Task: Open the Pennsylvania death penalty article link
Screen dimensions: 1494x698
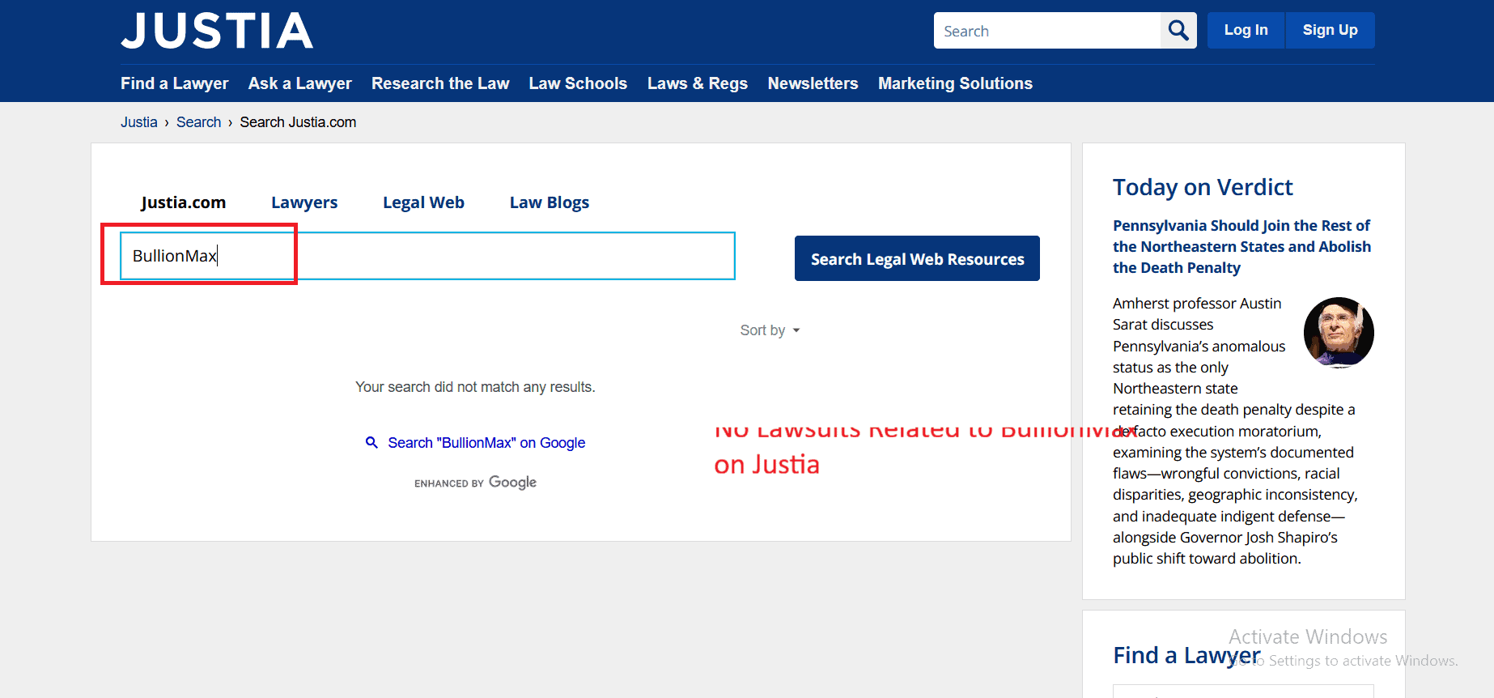Action: [x=1241, y=246]
